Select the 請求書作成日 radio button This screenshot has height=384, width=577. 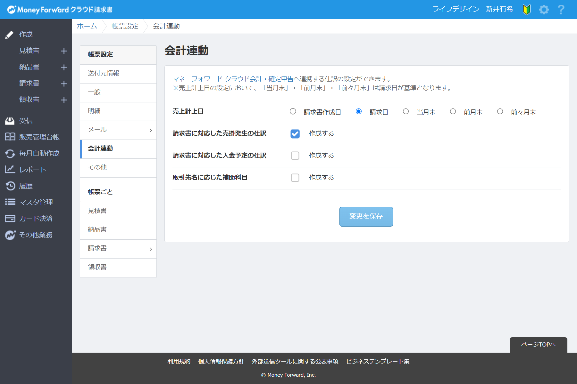coord(293,111)
